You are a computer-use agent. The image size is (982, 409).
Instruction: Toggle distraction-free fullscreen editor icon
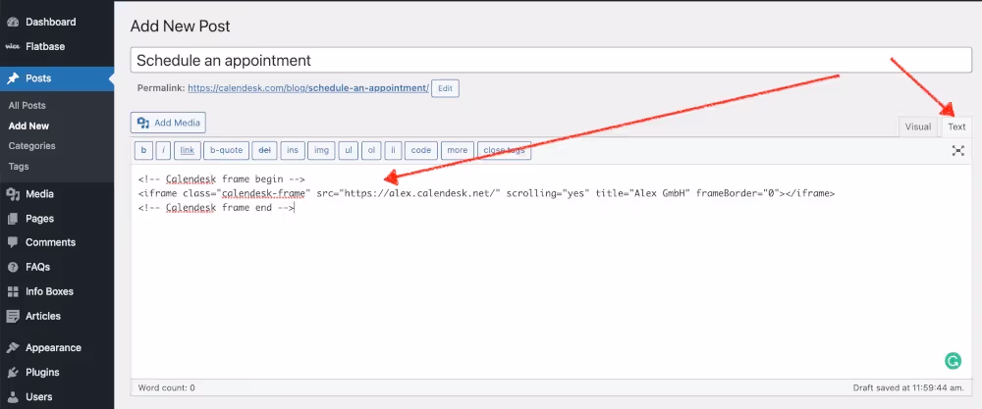tap(958, 150)
